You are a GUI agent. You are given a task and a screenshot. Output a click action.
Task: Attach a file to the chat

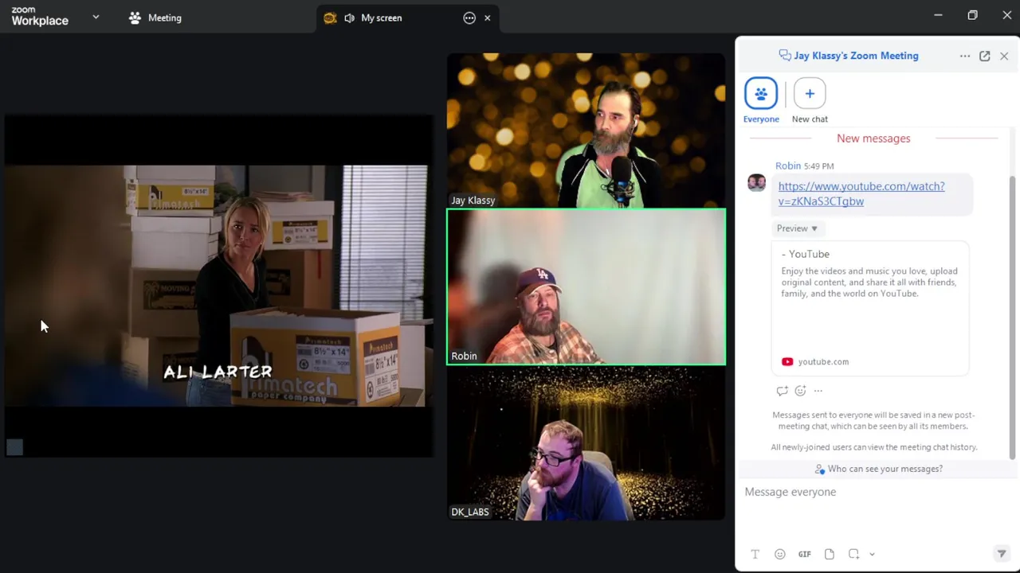click(830, 554)
